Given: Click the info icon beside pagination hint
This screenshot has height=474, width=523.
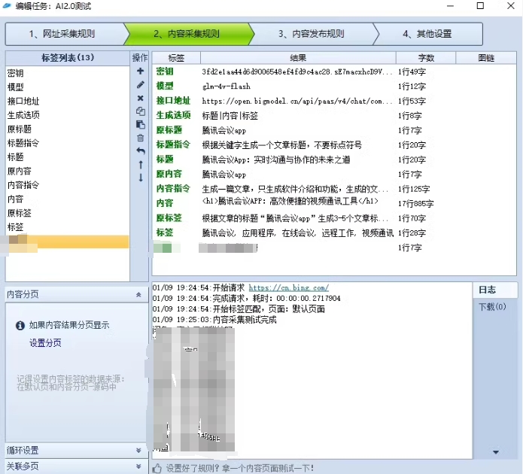Looking at the screenshot, I should click(x=20, y=325).
